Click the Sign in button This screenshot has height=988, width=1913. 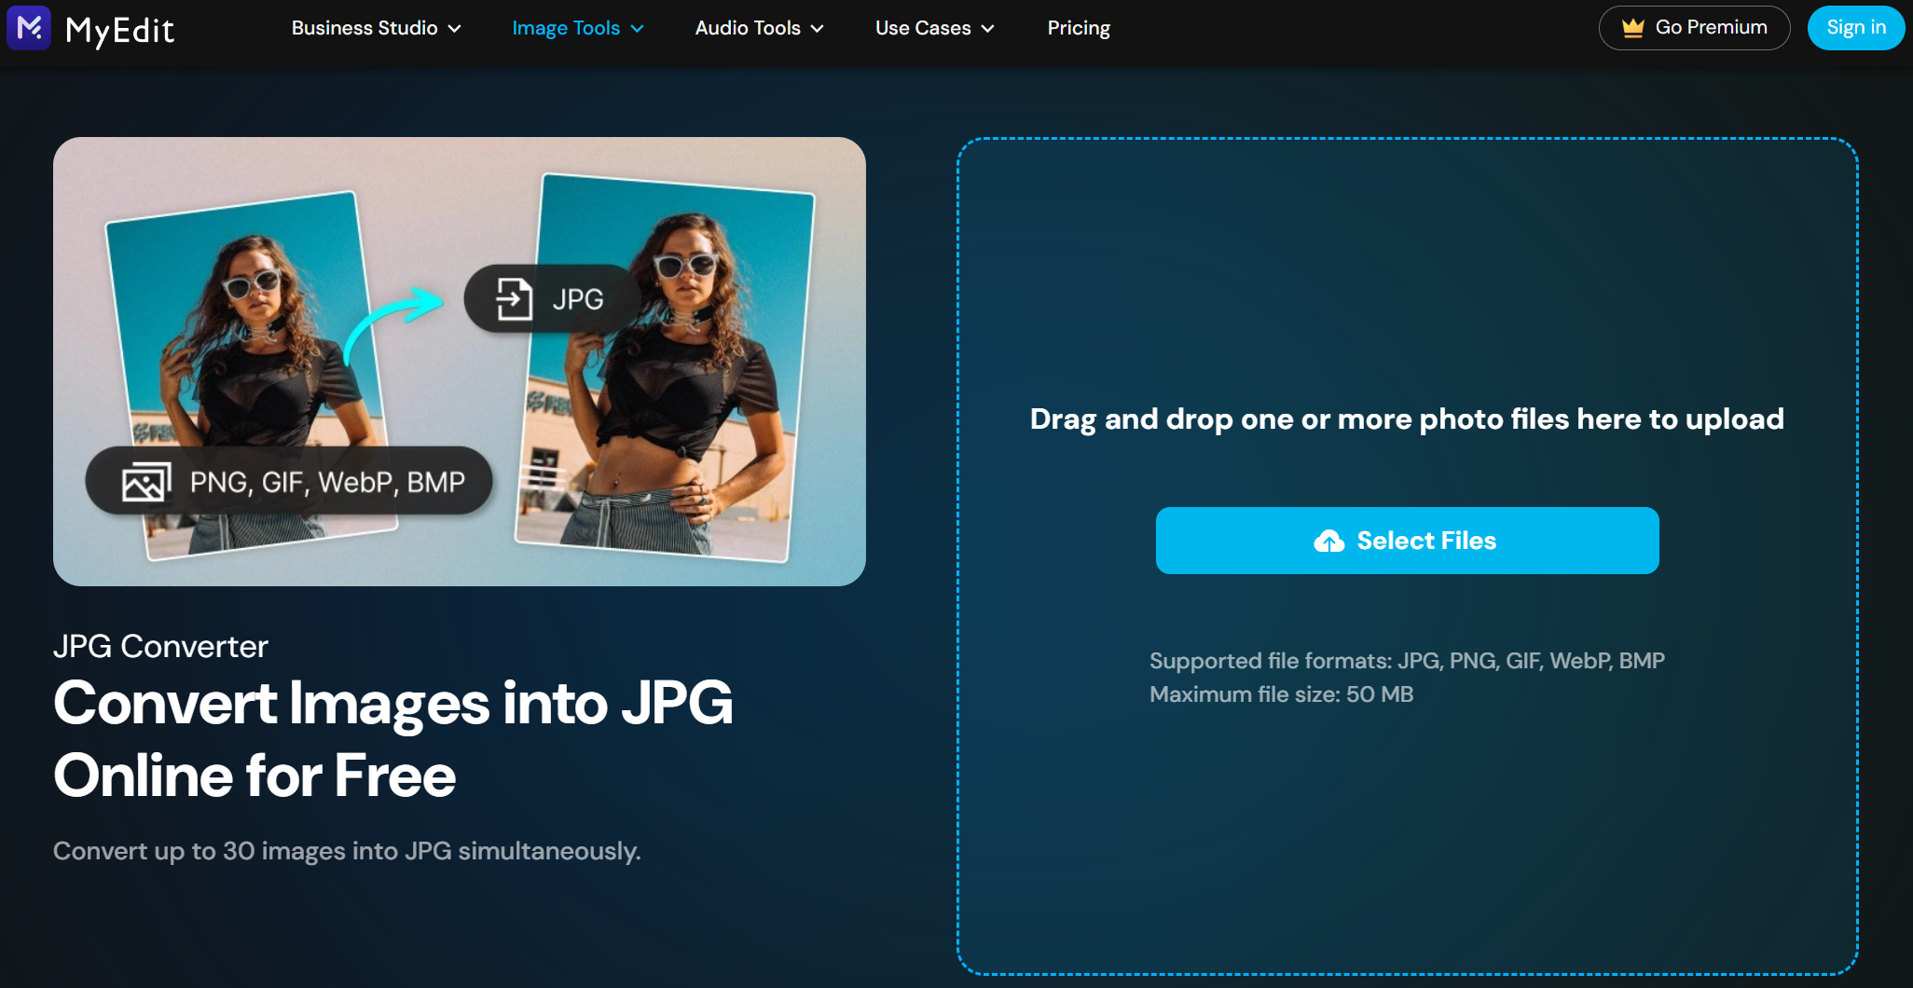tap(1855, 28)
